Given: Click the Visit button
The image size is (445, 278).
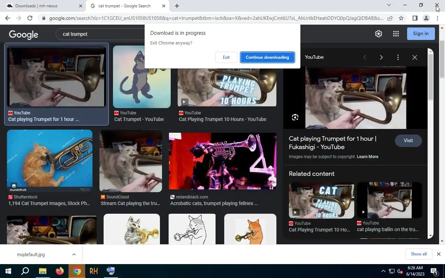Looking at the screenshot, I should [408, 140].
